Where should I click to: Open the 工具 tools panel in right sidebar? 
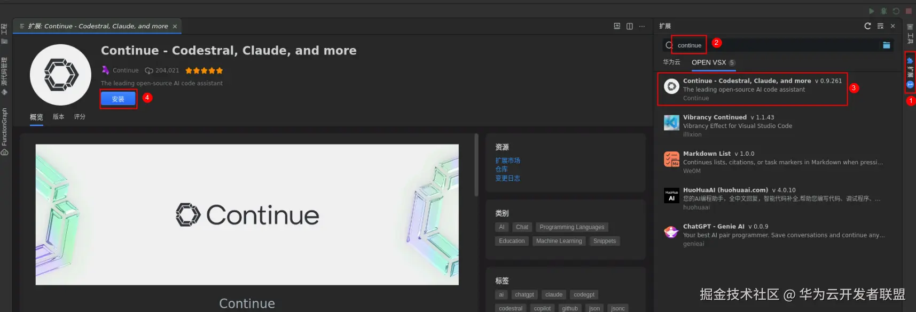(910, 34)
